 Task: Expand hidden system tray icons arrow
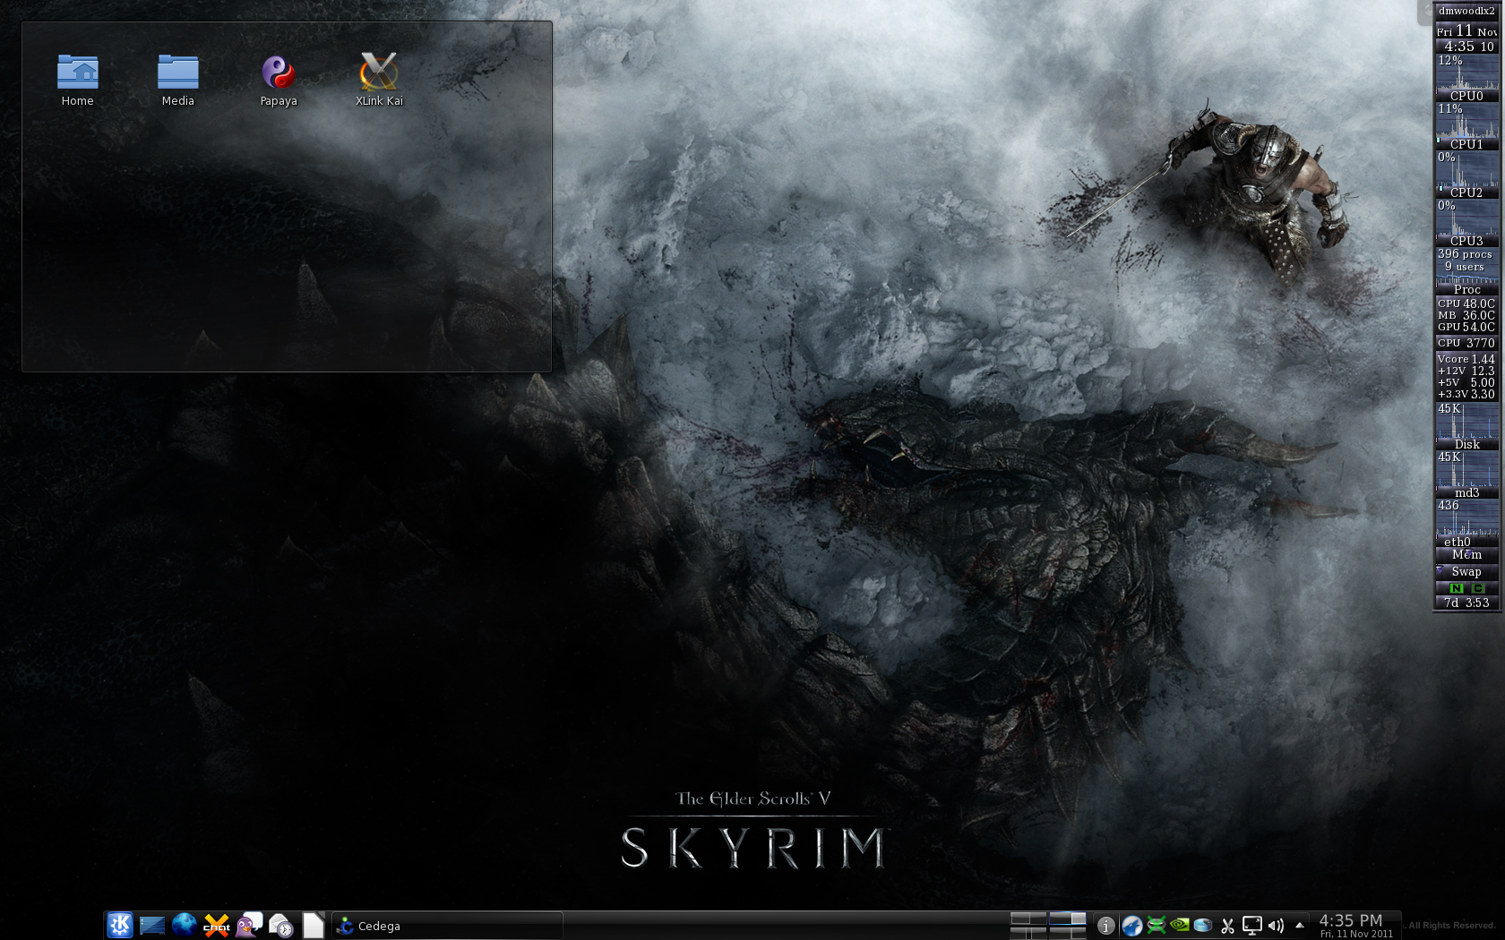[1299, 925]
